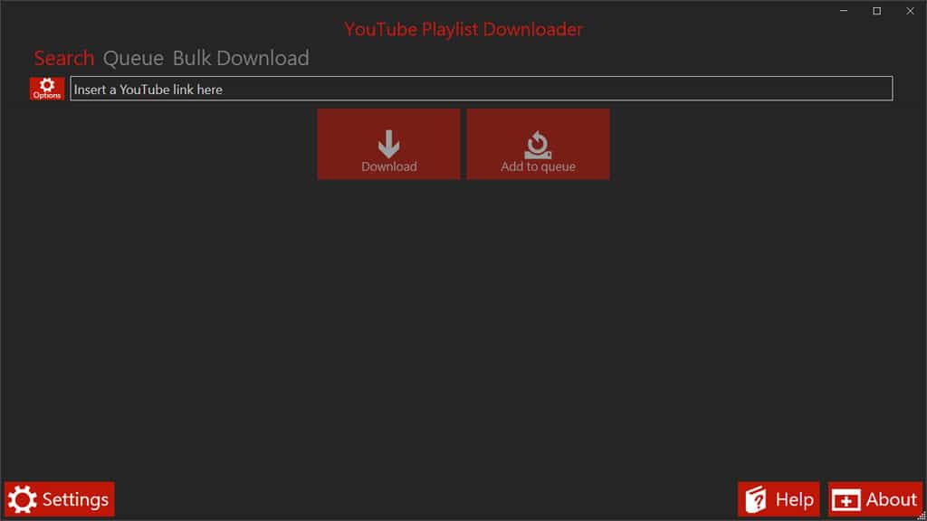Screen dimensions: 927x521
Task: Add the link to queue
Action: click(538, 144)
